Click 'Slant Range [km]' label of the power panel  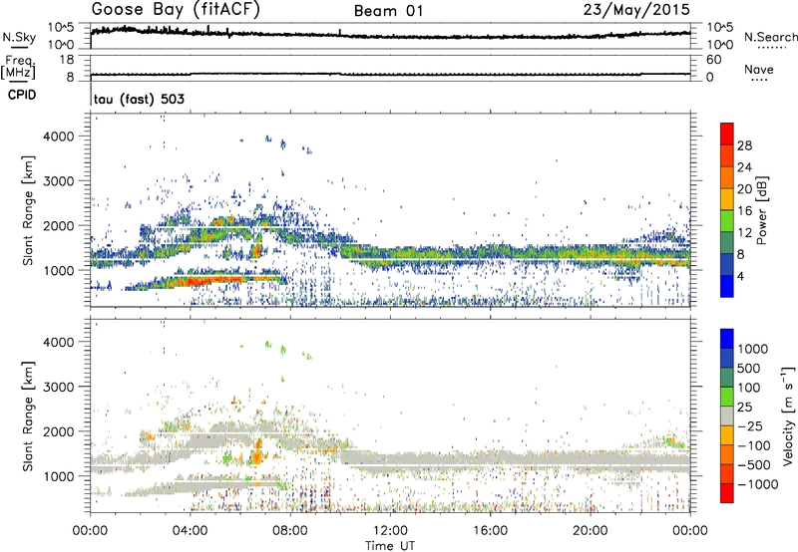pos(29,210)
